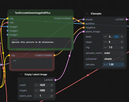Click the CONDITIONING output socket of CLIP Text Encode
Viewport: 129px width, 102px height.
tap(54, 55)
